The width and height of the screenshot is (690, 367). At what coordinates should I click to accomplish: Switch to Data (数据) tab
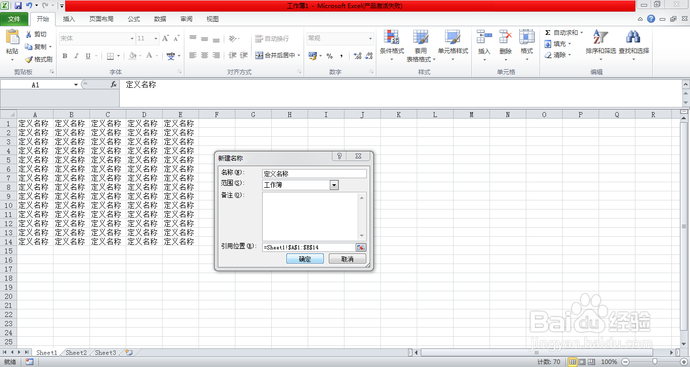(160, 19)
